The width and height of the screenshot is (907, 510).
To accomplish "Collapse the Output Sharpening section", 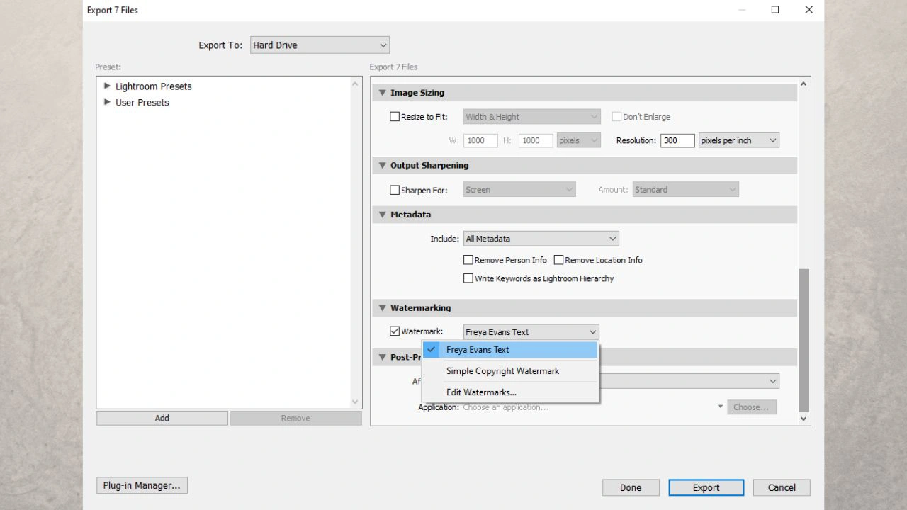I will point(382,166).
